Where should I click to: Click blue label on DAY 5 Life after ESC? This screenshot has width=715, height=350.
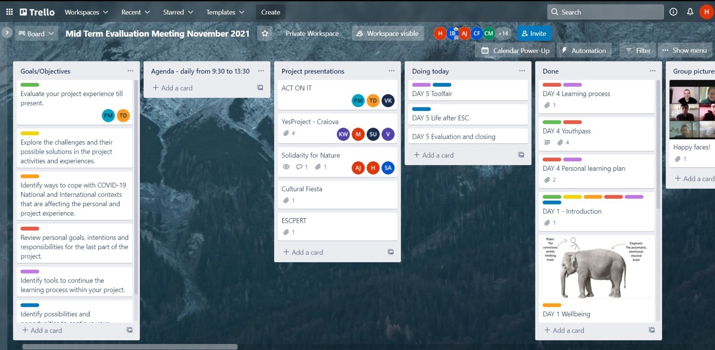click(422, 109)
